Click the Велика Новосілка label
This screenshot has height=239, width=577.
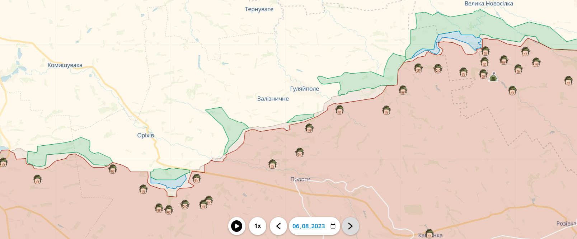[488, 4]
